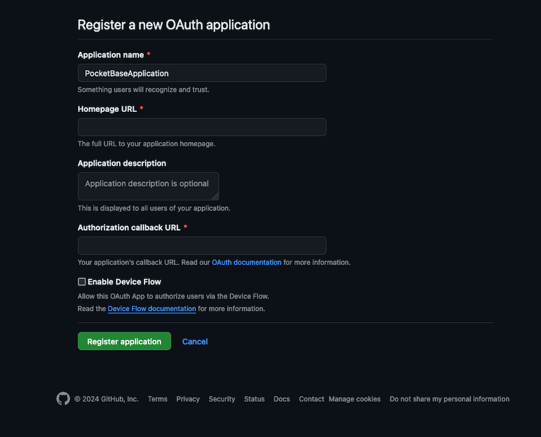Open the Device Flow documentation link
This screenshot has height=437, width=541.
(152, 309)
